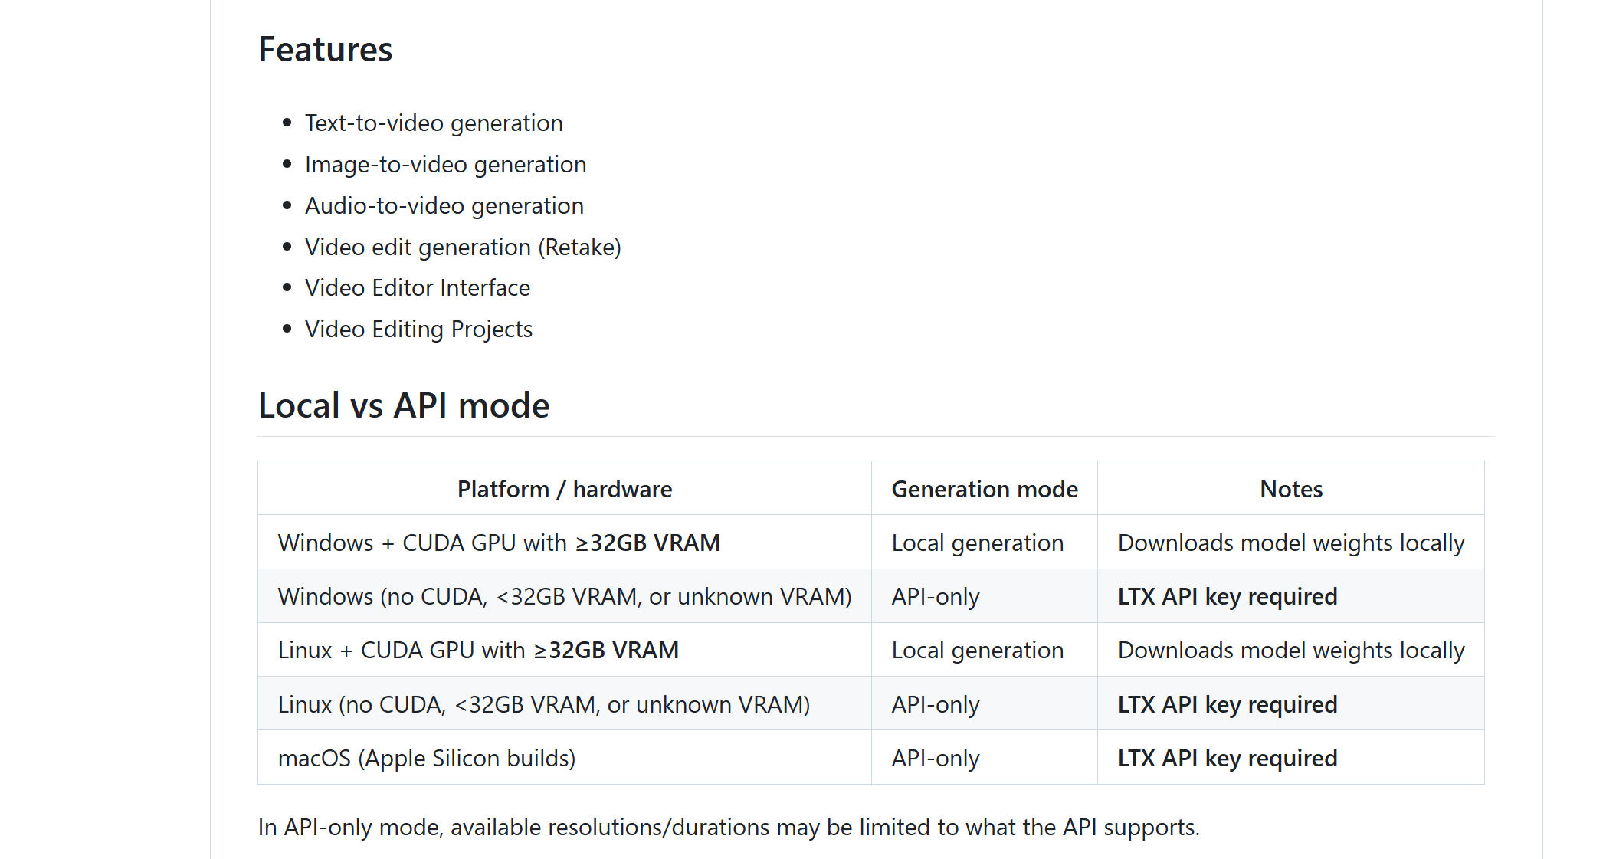This screenshot has width=1616, height=859.
Task: Select the Linux (no CUDA) table row
Action: click(545, 703)
